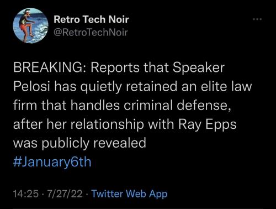
Task: Select the 7/27/22 date
Action: click(x=65, y=194)
